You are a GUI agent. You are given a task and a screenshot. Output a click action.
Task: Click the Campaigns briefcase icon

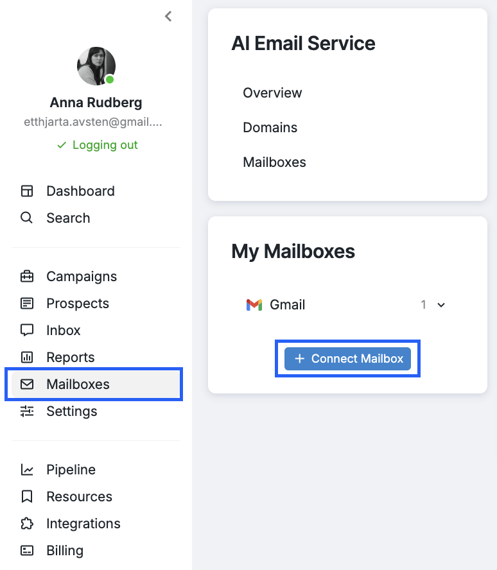coord(27,276)
